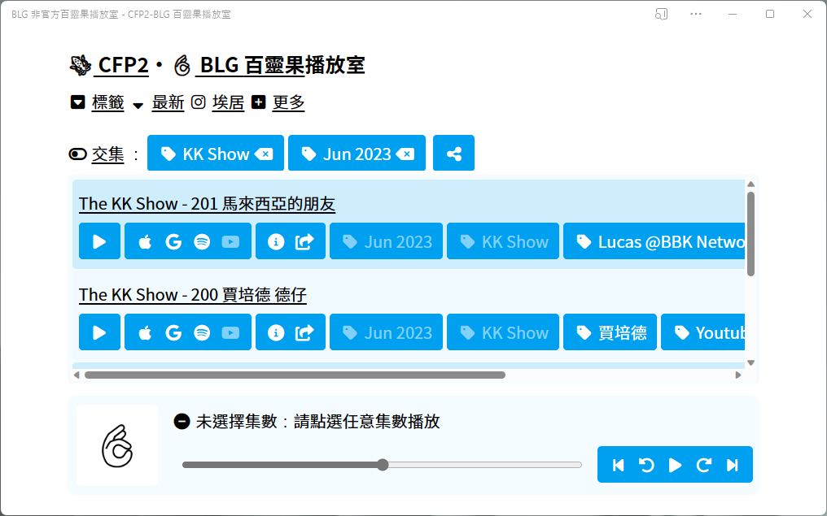Open episode 200 on YouTube
Screen dimensions: 827x516
[229, 332]
